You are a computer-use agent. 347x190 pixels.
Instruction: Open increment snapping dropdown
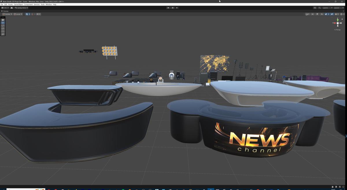(38, 14)
